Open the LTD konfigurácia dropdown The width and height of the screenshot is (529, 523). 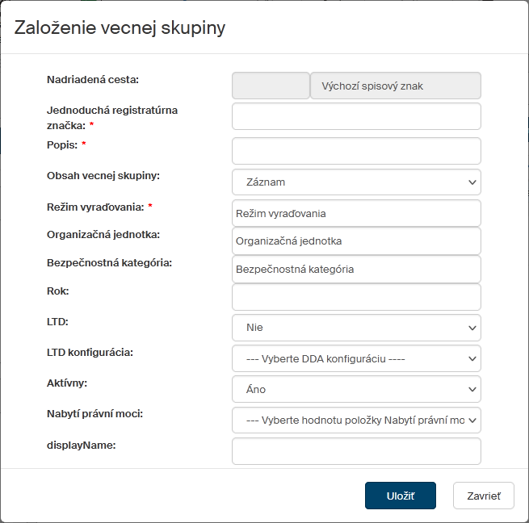coord(356,358)
